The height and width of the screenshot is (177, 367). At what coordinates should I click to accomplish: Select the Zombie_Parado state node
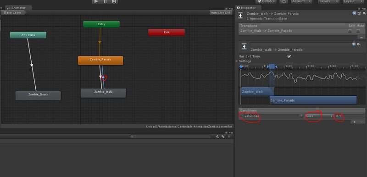[x=100, y=61]
